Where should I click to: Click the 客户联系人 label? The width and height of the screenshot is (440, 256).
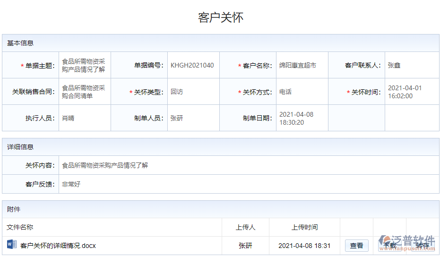pyautogui.click(x=362, y=65)
